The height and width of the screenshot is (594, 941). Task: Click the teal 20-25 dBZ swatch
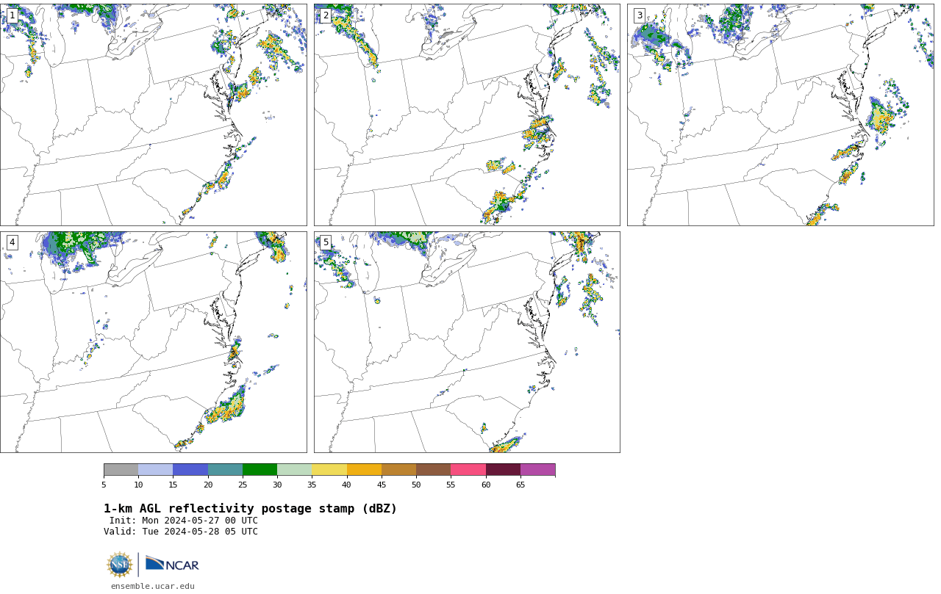tap(225, 470)
